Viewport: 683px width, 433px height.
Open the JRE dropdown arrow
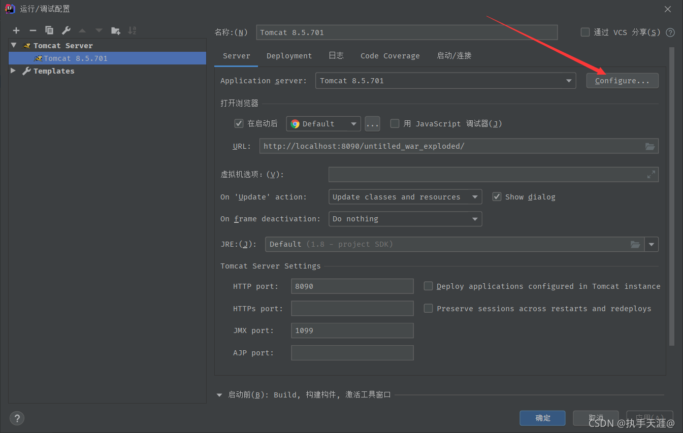click(652, 244)
